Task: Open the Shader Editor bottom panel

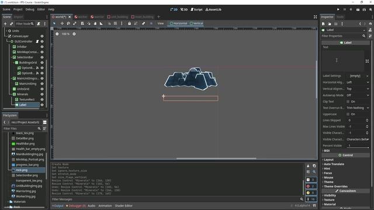Action: [x=123, y=206]
